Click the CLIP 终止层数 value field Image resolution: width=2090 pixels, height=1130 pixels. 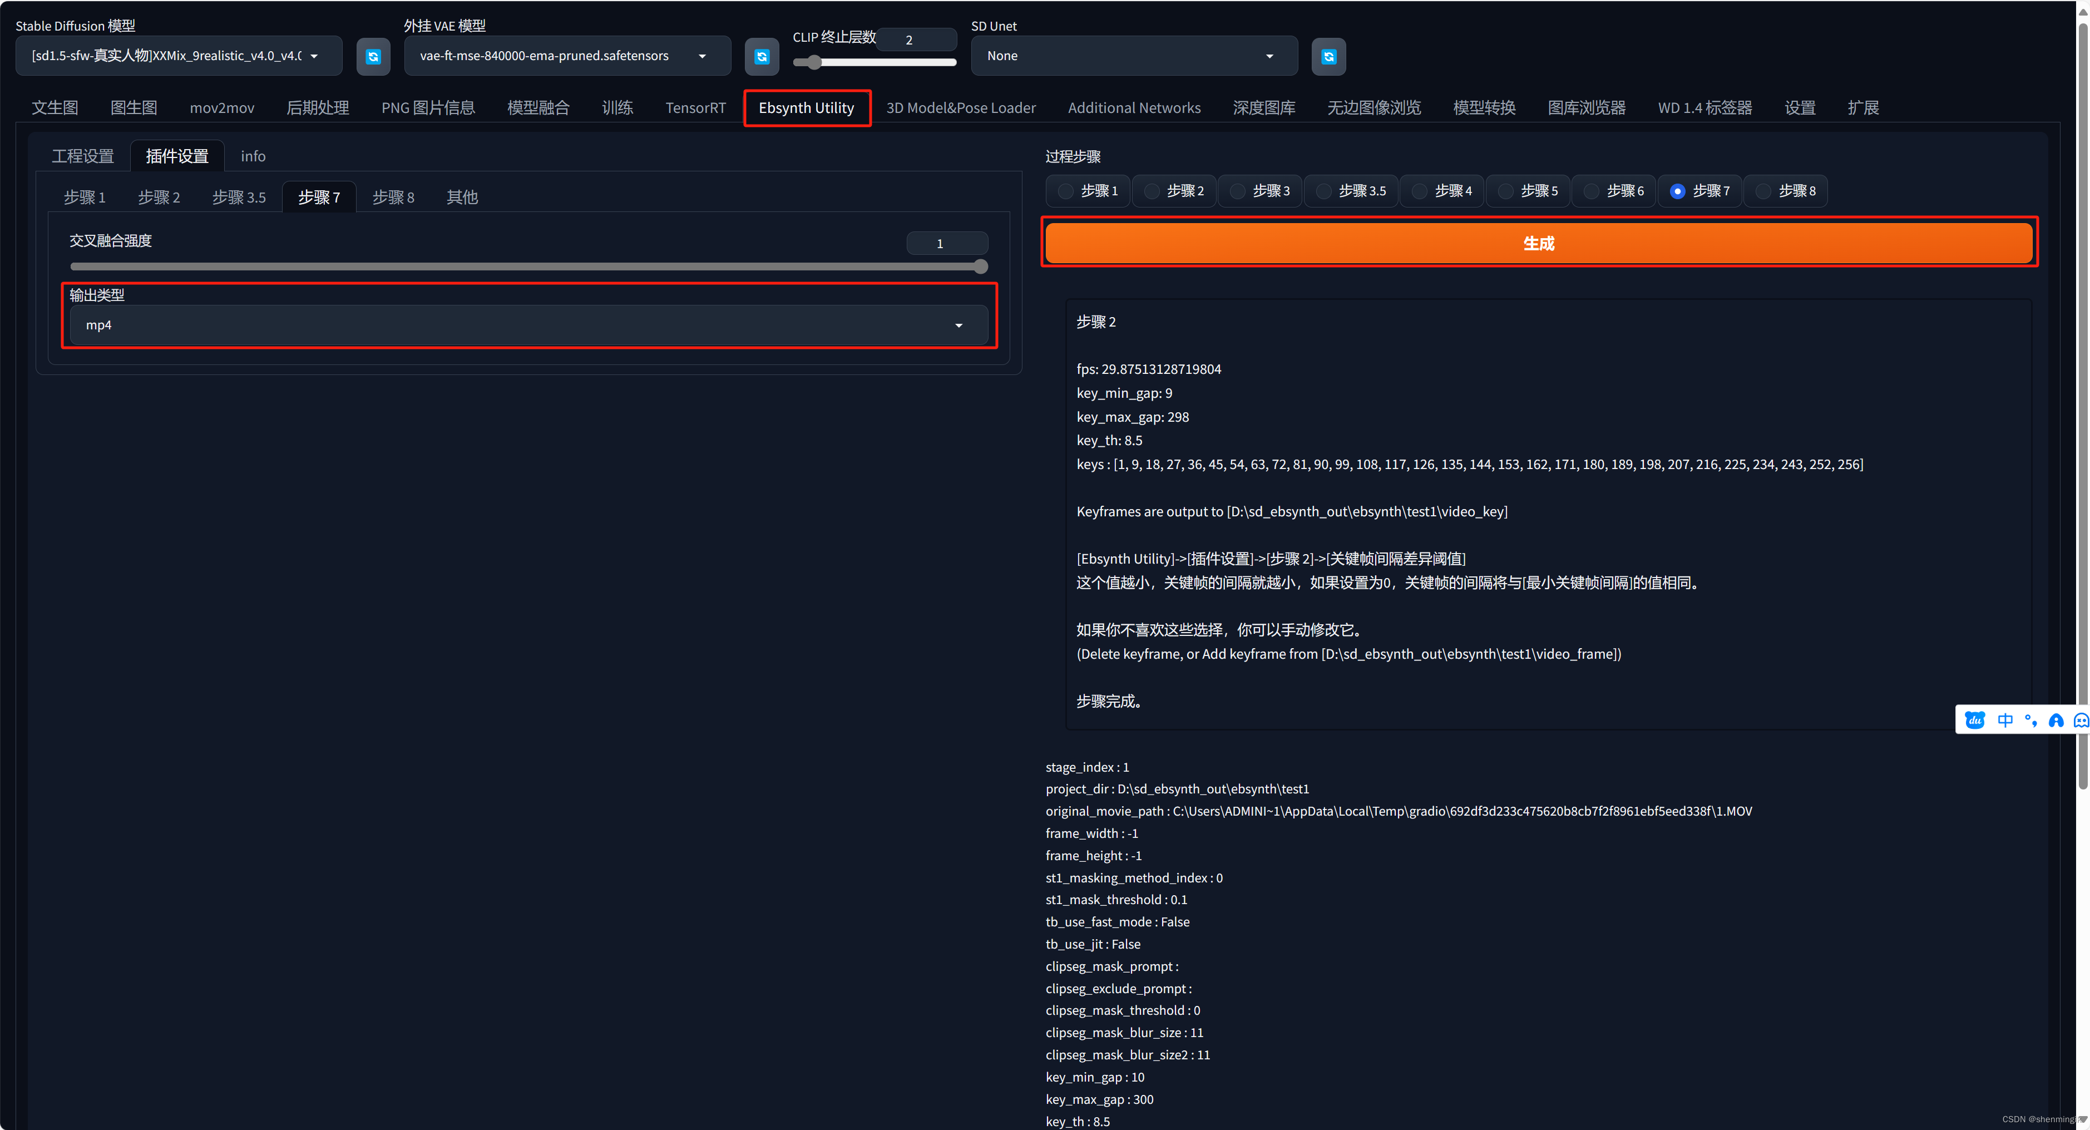[x=917, y=40]
